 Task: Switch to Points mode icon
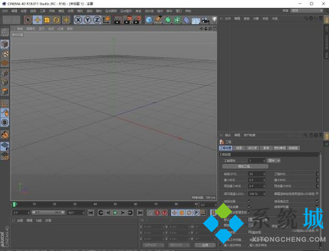[5, 73]
